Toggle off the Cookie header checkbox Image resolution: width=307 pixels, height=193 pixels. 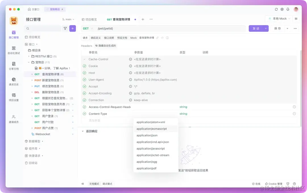coord(84,66)
